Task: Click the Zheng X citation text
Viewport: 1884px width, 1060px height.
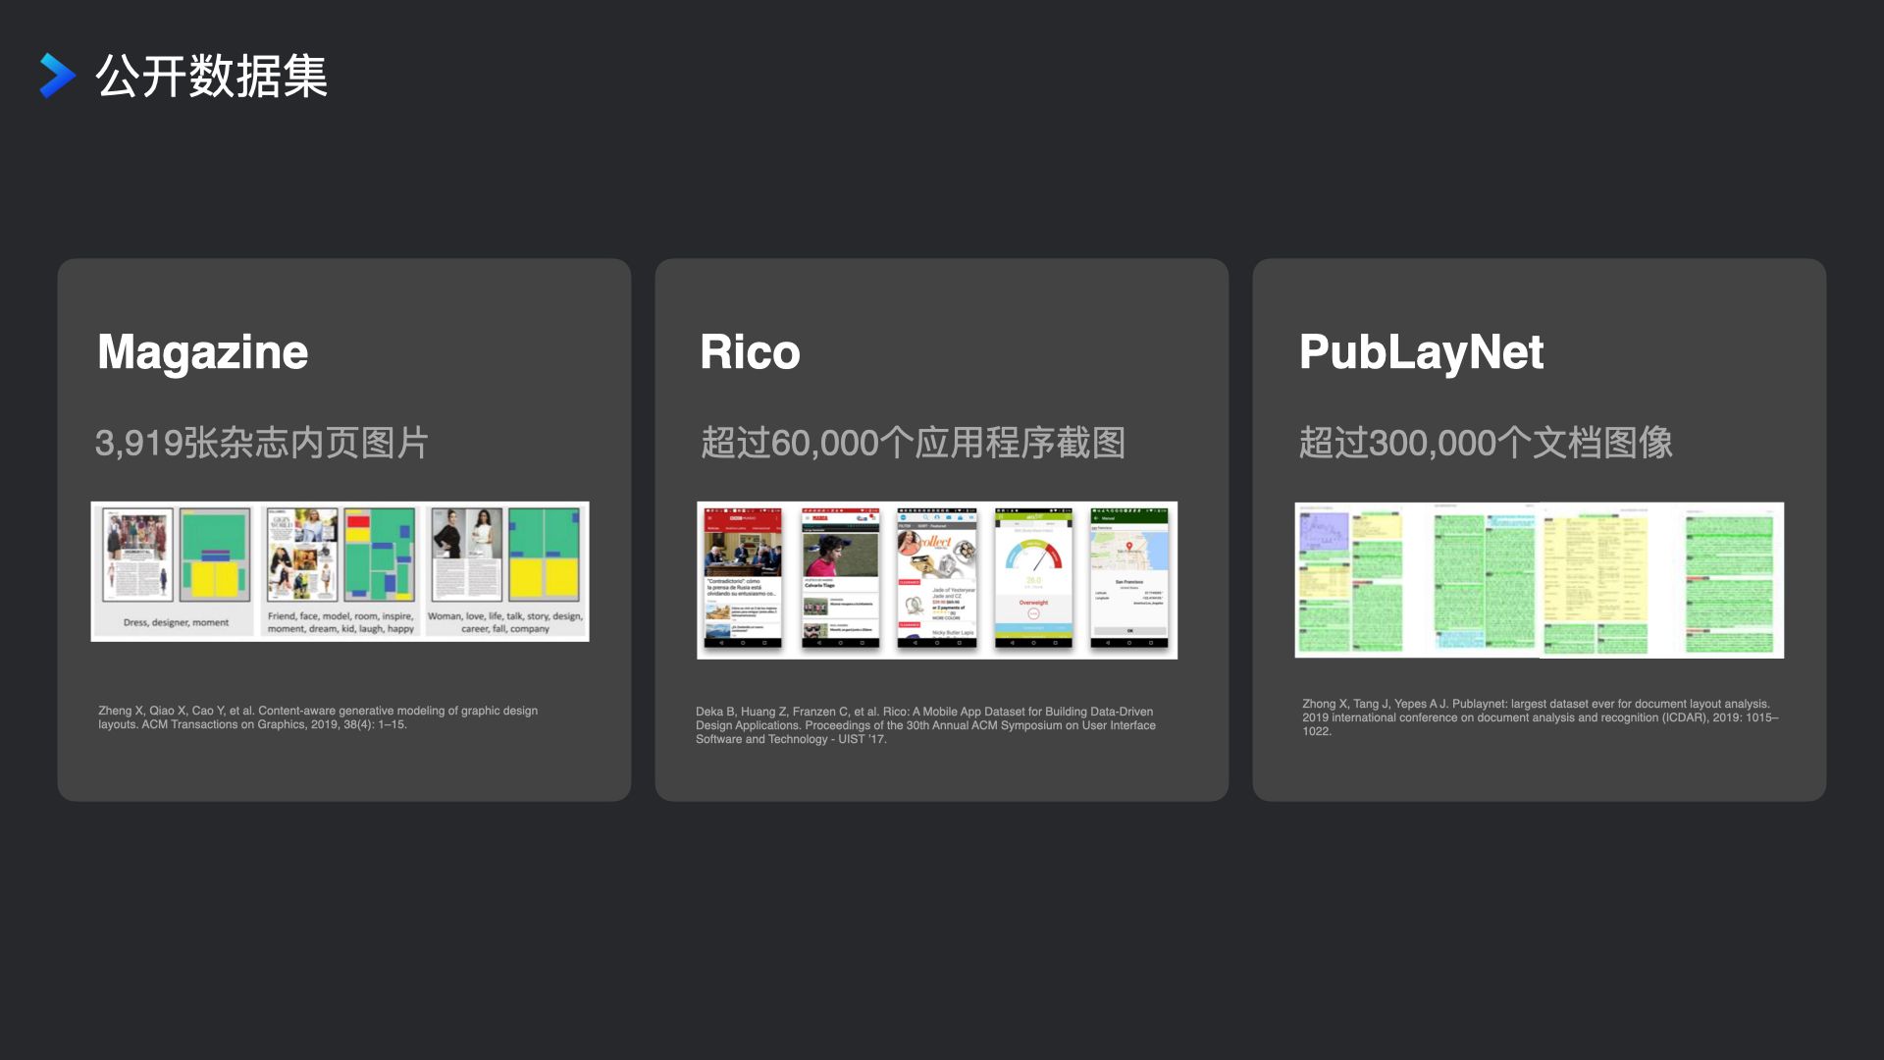Action: point(318,717)
